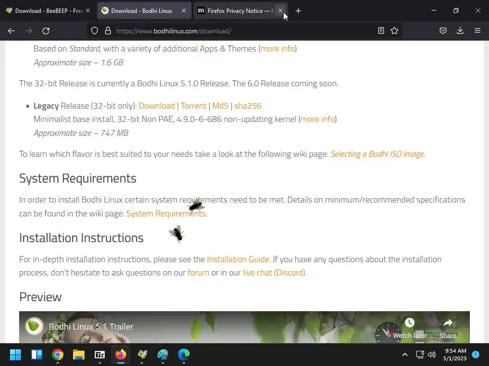
Task: Show hidden system tray icons
Action: [x=405, y=355]
